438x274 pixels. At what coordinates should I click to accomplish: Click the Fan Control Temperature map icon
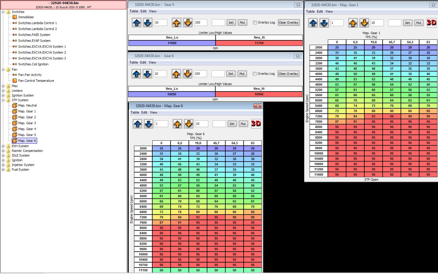[15, 81]
